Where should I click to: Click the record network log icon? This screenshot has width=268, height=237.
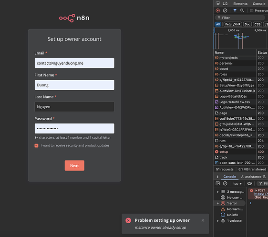[218, 10]
